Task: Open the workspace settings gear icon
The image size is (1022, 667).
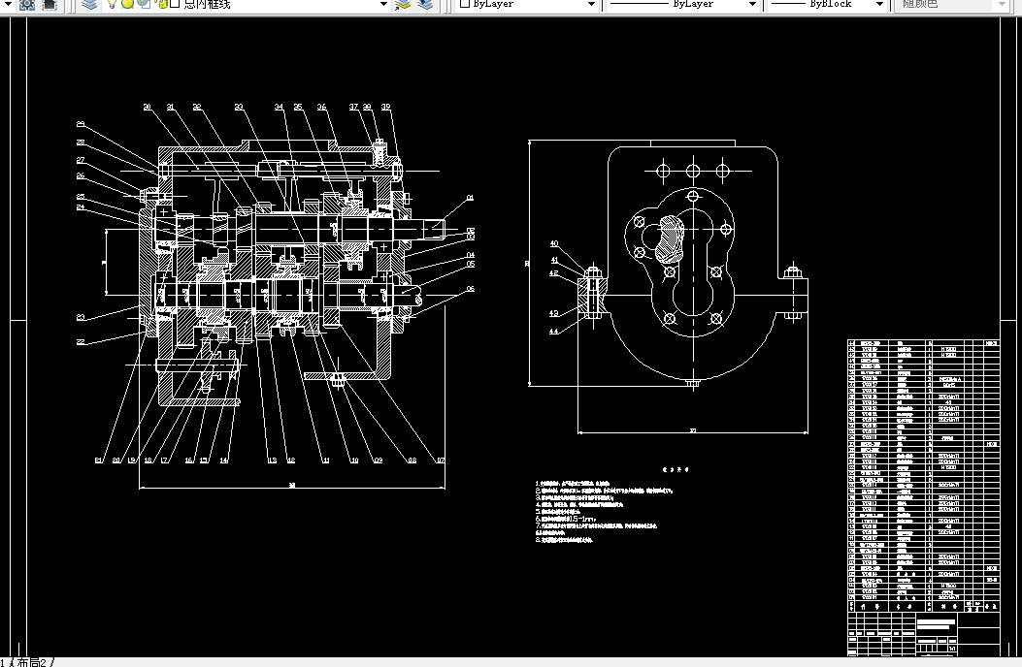Action: 27,5
